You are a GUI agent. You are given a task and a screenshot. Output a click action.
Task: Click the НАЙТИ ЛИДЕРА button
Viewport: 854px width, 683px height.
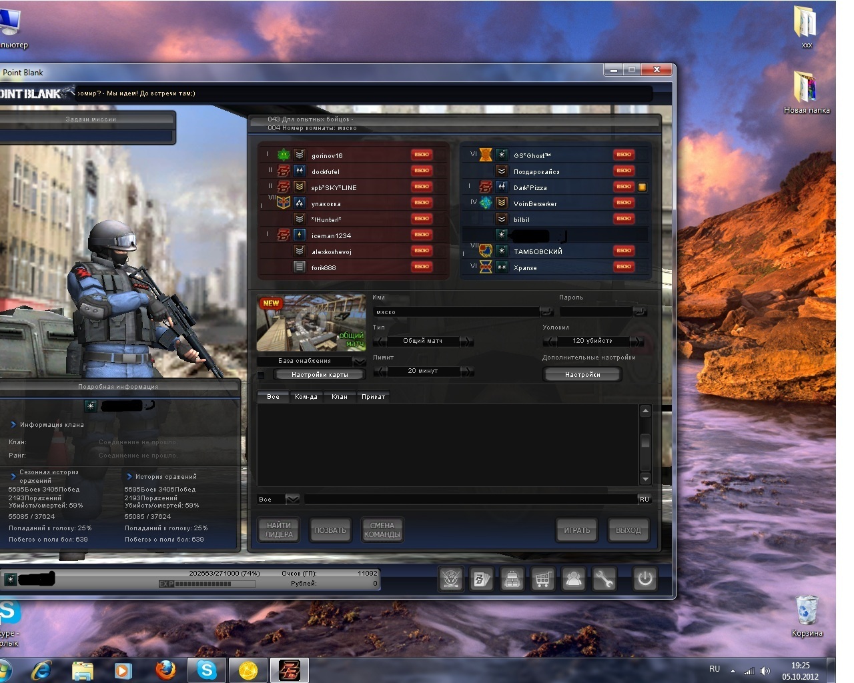coord(279,530)
